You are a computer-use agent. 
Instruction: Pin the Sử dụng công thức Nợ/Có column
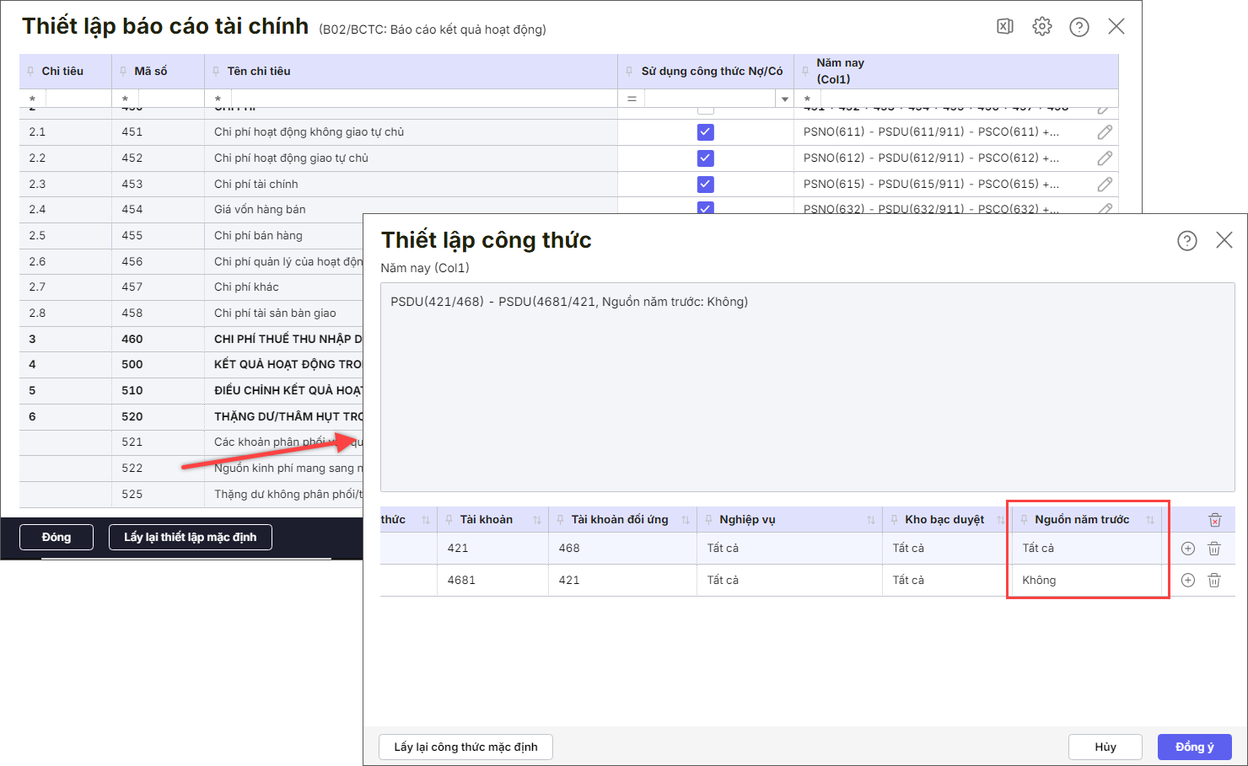click(x=630, y=72)
